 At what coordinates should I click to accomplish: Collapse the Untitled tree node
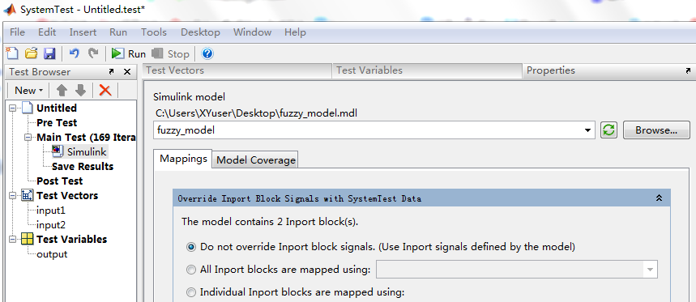click(x=12, y=108)
